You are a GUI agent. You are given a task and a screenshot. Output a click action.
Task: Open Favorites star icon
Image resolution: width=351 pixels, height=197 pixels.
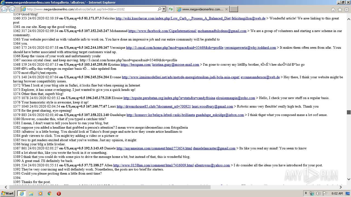point(340,10)
